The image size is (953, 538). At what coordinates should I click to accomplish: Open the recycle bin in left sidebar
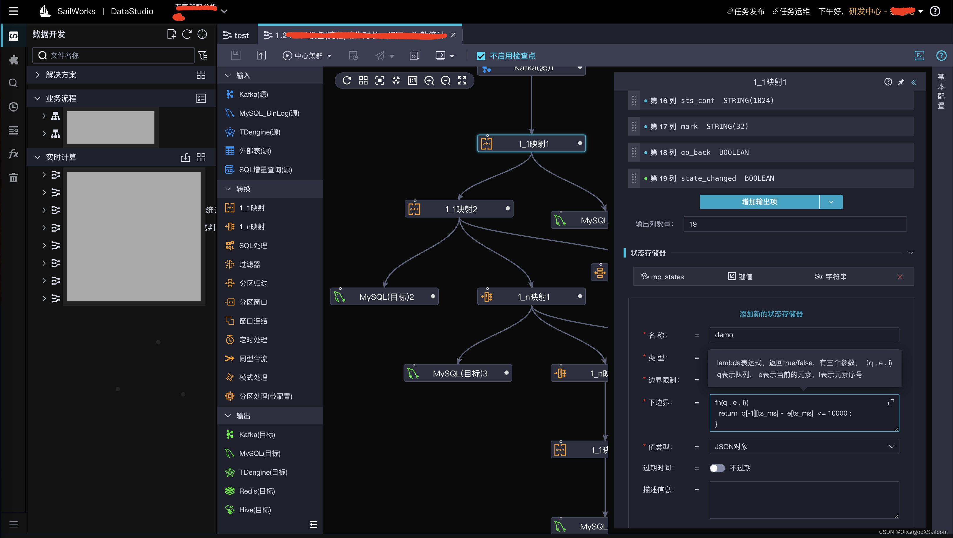pos(13,177)
